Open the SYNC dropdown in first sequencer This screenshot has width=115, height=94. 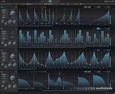(5, 12)
